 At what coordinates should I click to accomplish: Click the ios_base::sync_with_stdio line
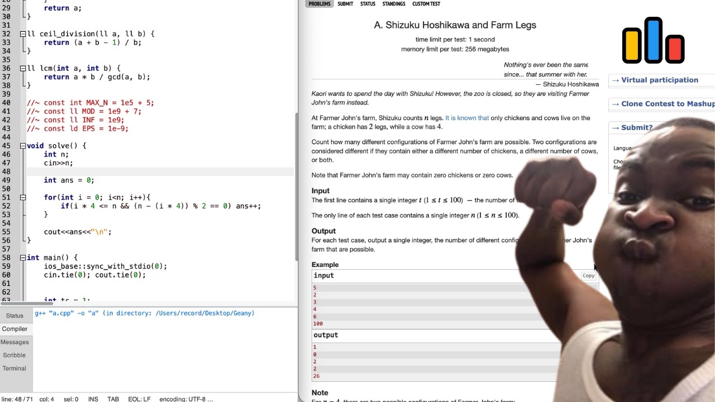[106, 266]
